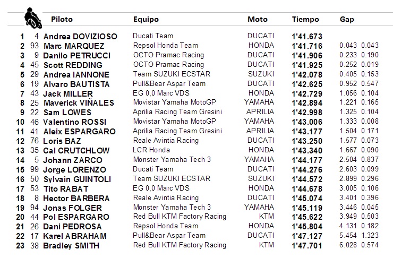
Task: Click Maverick VIÑALES' name
Action: point(79,103)
